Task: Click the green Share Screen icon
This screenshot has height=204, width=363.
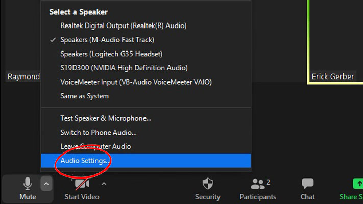Action: click(x=357, y=184)
